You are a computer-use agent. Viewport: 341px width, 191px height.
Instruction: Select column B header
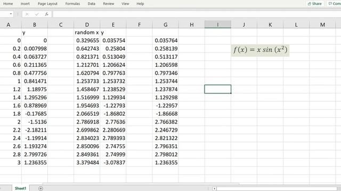coord(35,25)
